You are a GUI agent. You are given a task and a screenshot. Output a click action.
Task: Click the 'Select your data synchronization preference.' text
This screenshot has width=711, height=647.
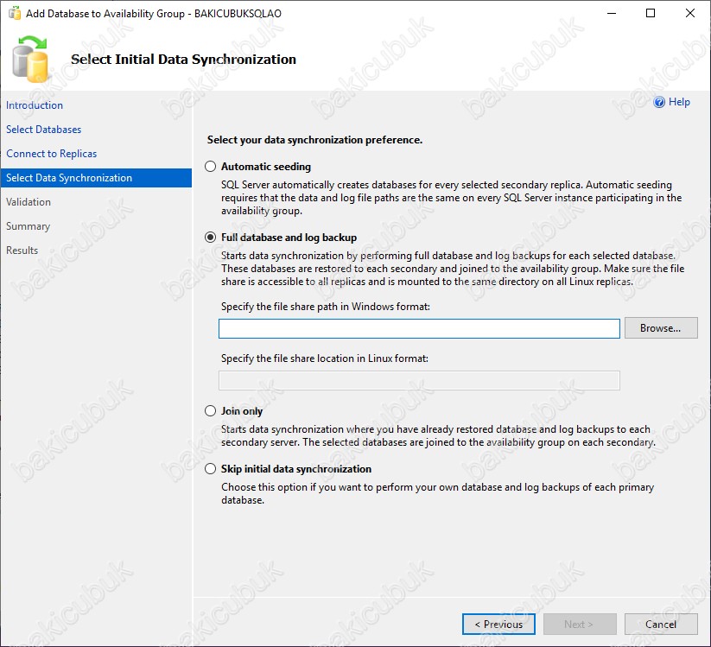tap(314, 140)
